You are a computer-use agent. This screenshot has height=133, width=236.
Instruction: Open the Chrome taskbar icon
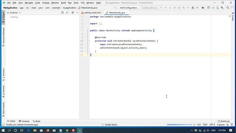coord(67,130)
